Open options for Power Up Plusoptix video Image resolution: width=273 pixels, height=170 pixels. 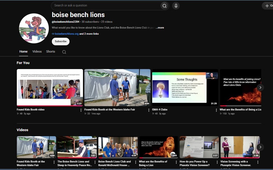(217, 162)
